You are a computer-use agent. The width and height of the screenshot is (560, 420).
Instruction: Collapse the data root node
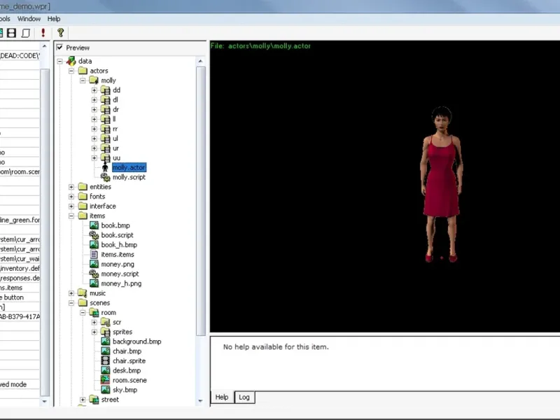click(60, 61)
